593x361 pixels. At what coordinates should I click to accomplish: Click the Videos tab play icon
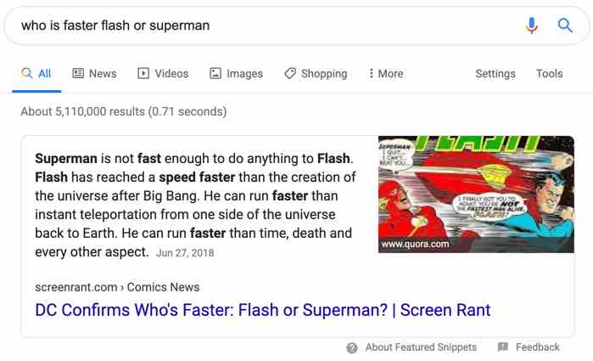[x=143, y=74]
